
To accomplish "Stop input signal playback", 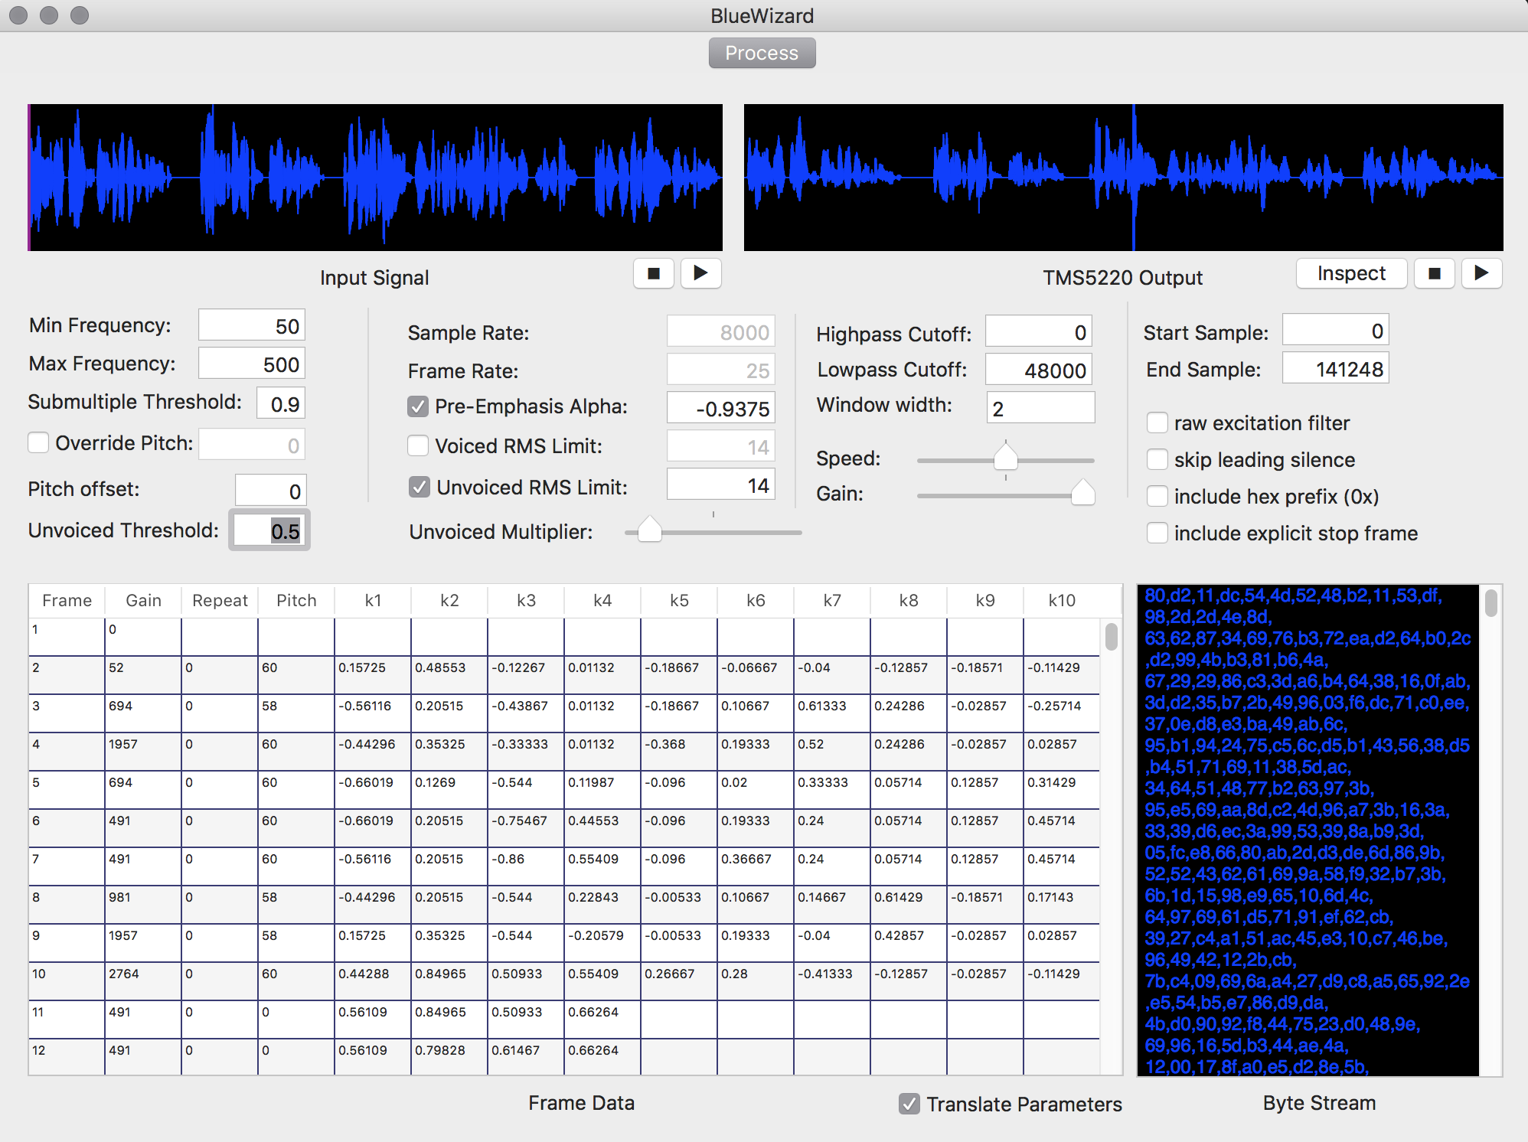I will click(x=654, y=273).
